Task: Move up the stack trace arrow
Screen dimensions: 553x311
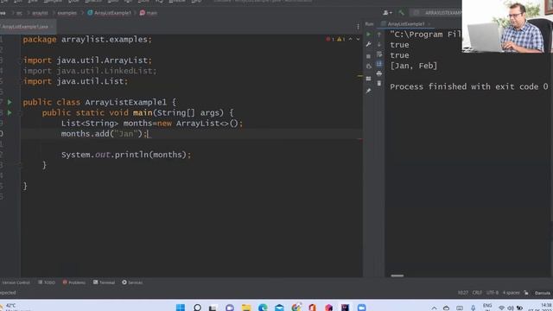Action: [x=379, y=35]
